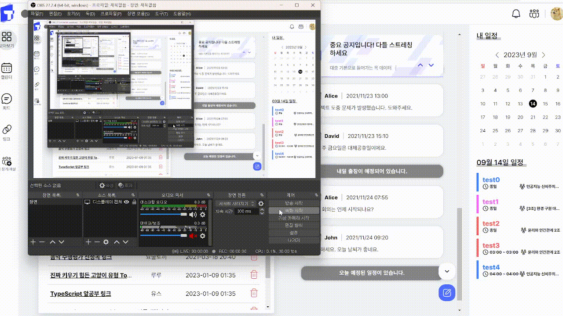This screenshot has height=316, width=563.
Task: Open 마이크/보조 settings gear
Action: pos(203,236)
